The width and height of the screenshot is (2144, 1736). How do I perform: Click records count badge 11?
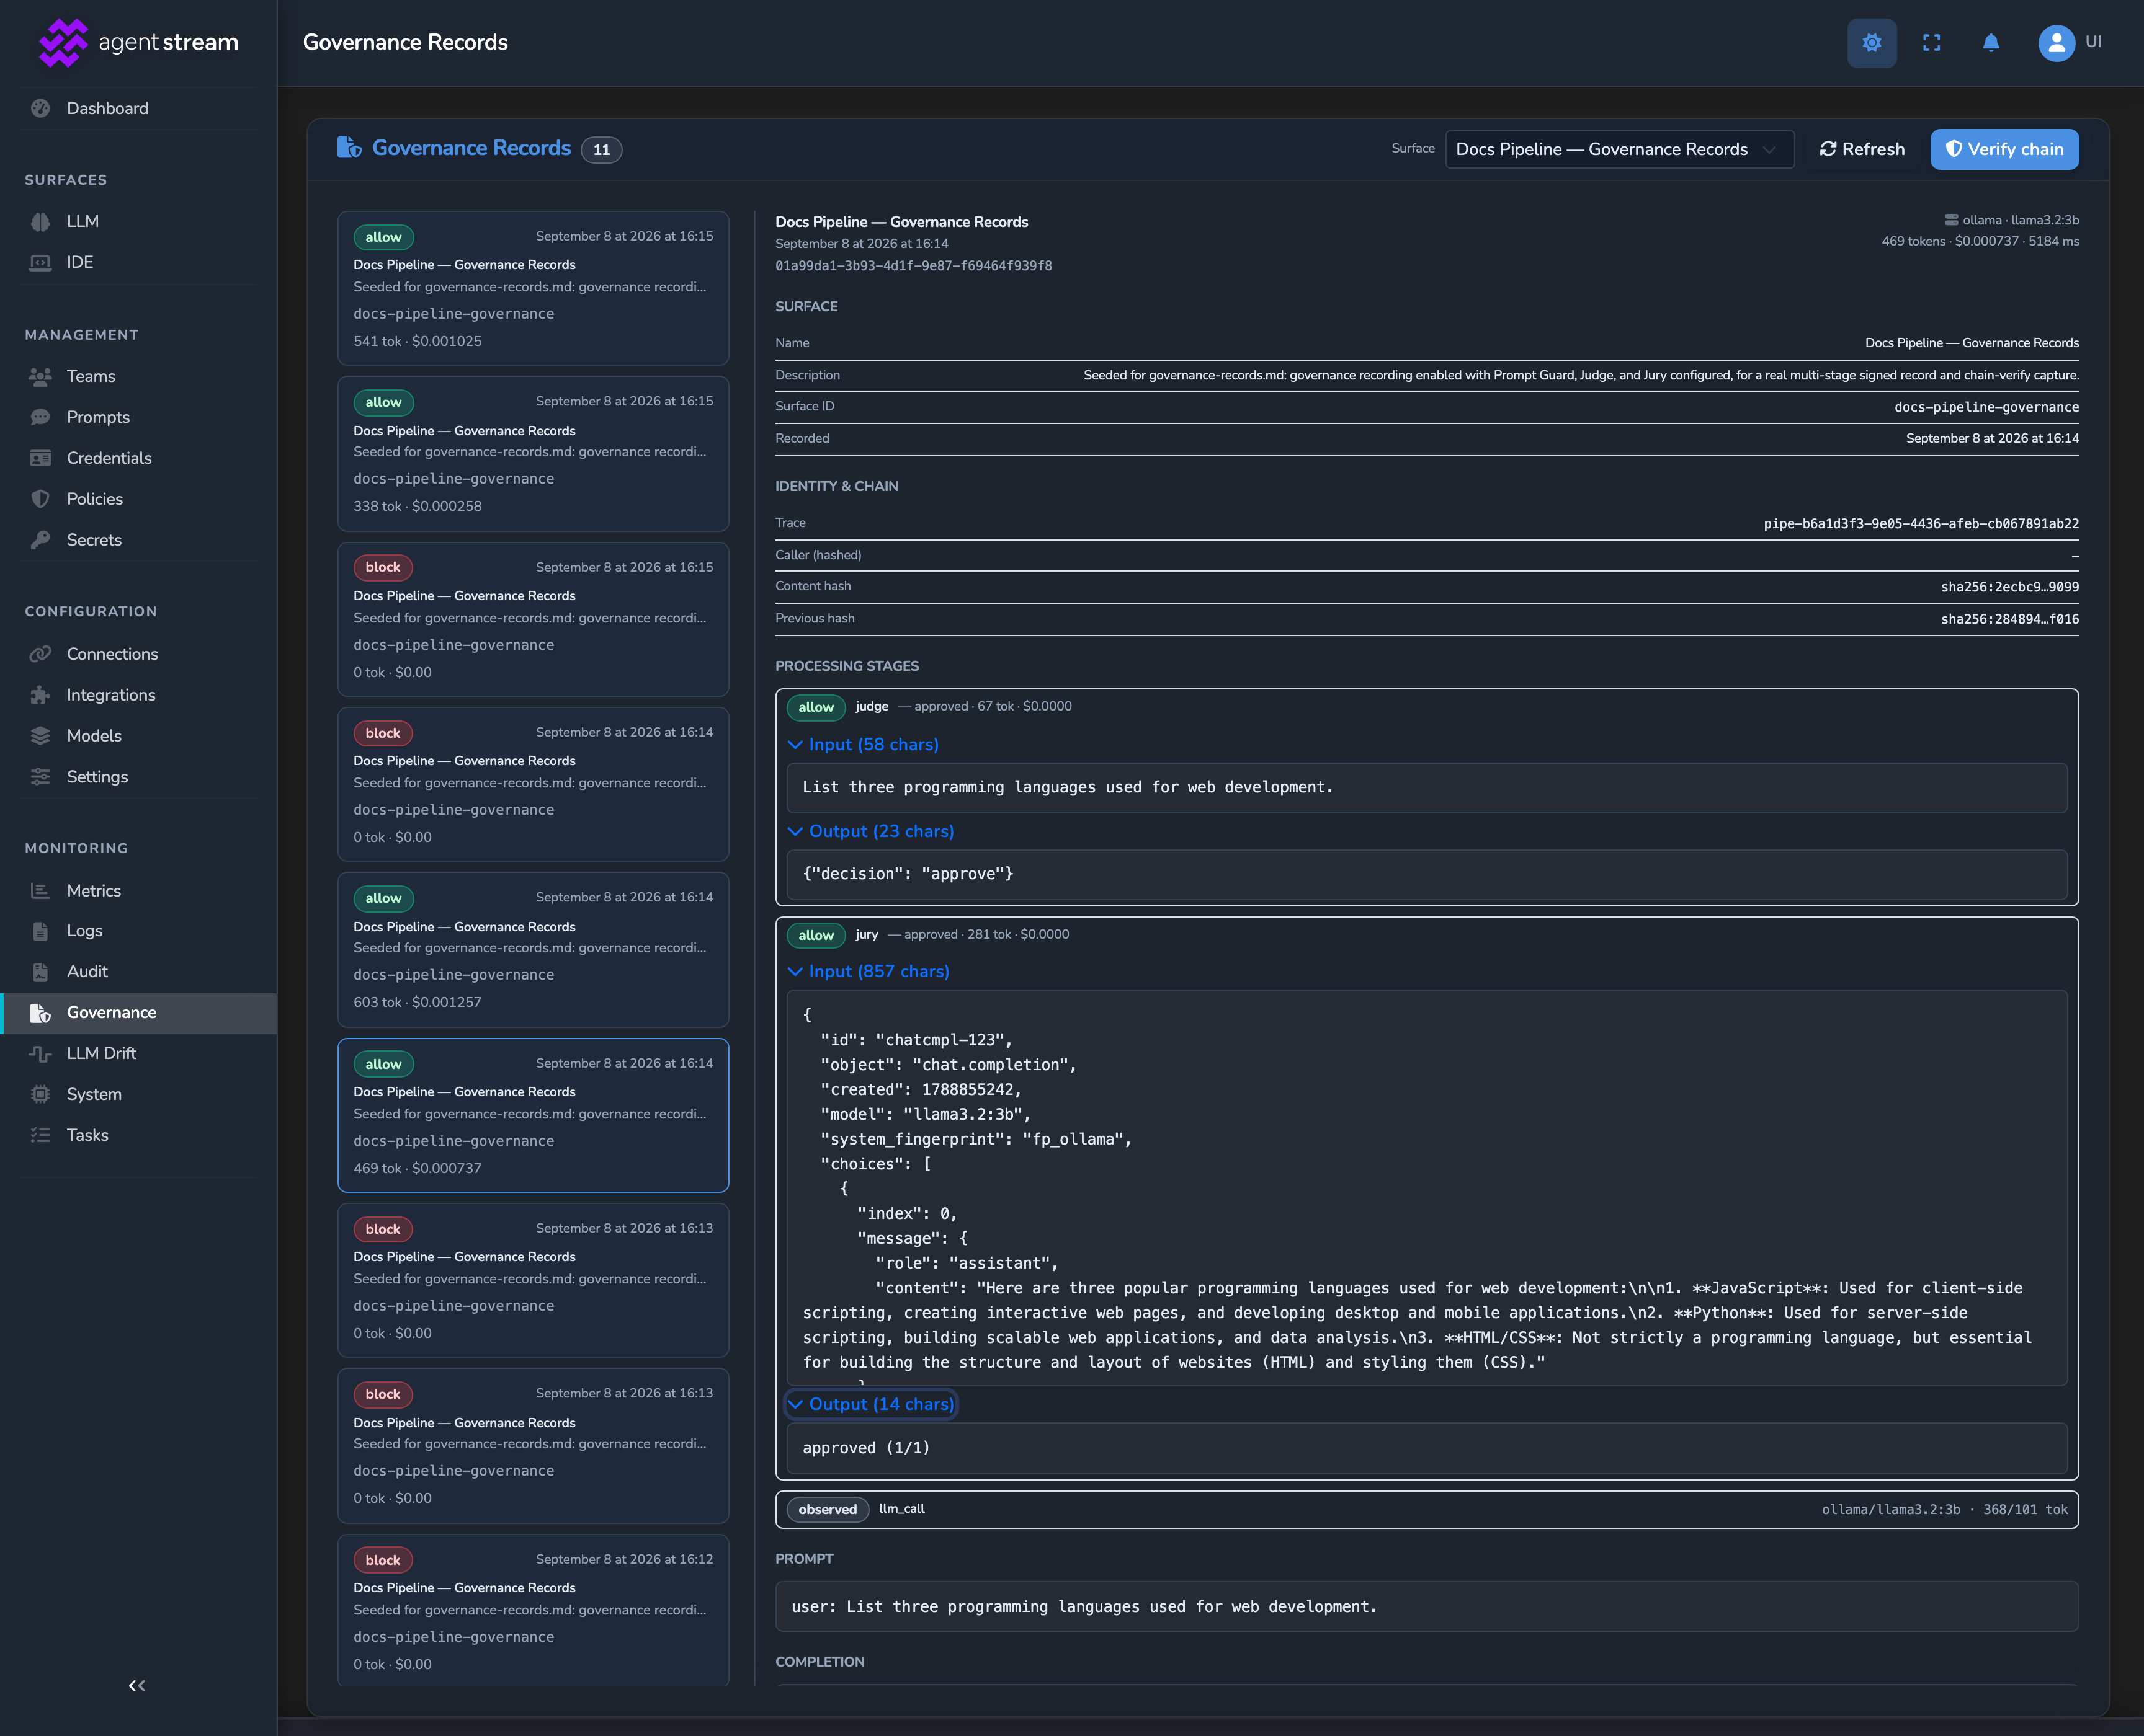601,150
